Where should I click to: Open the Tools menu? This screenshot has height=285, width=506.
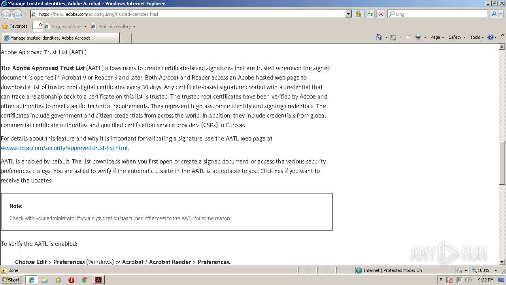(x=477, y=37)
